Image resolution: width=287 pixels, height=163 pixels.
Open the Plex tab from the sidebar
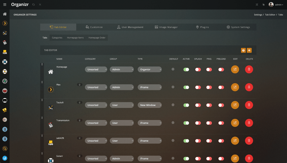pyautogui.click(x=4, y=23)
